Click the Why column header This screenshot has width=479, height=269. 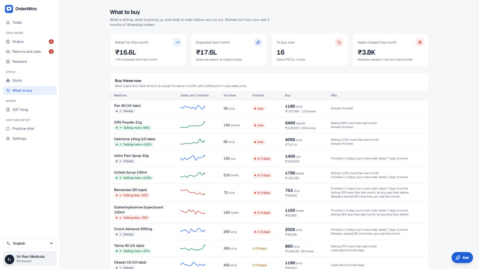[333, 95]
